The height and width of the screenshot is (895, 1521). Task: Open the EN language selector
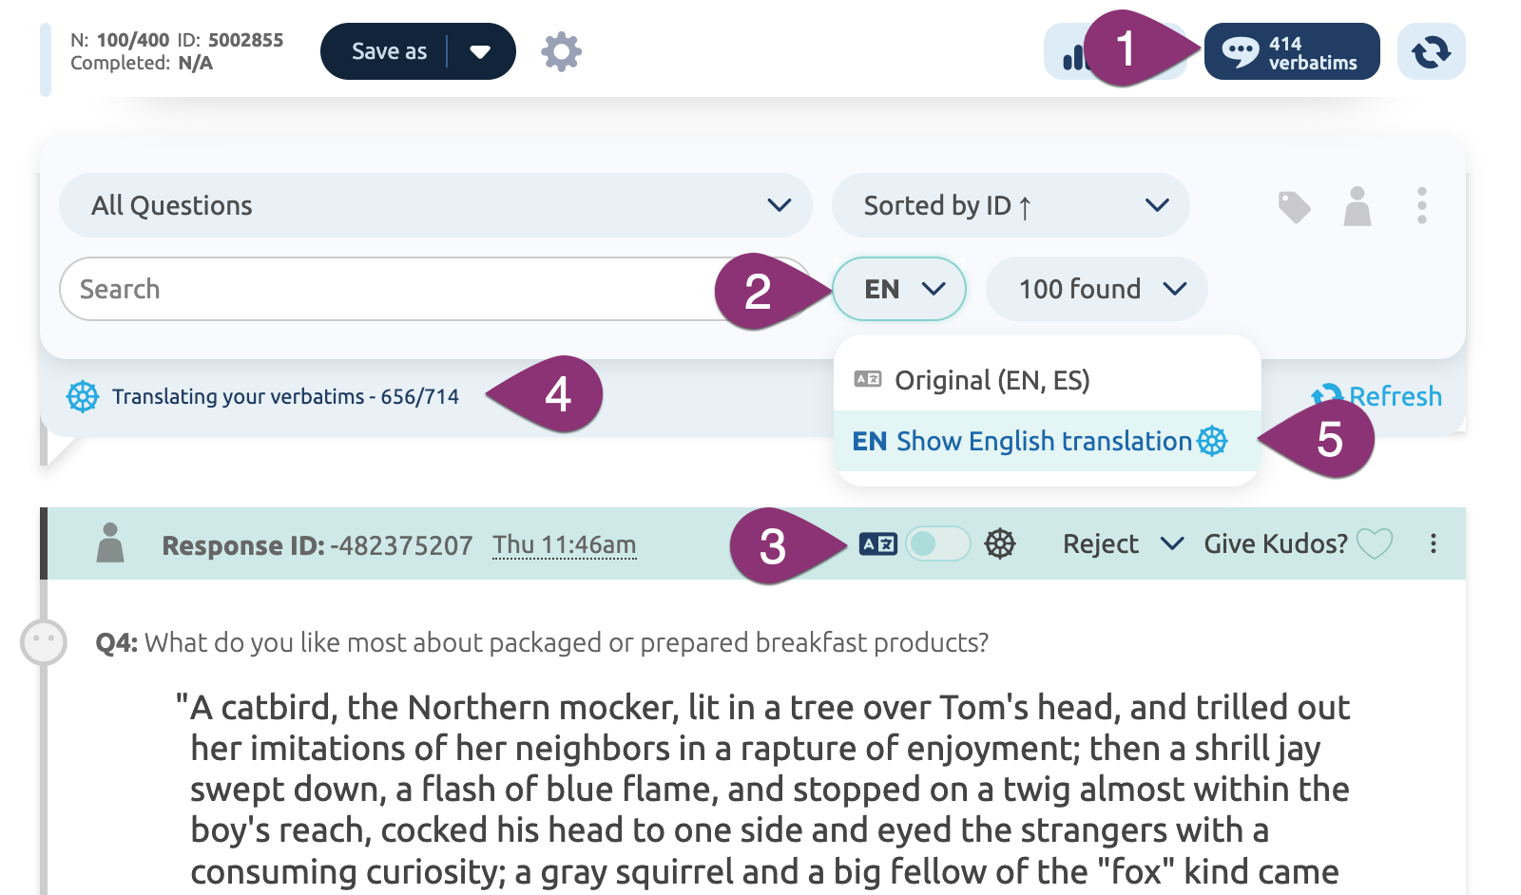click(x=899, y=289)
